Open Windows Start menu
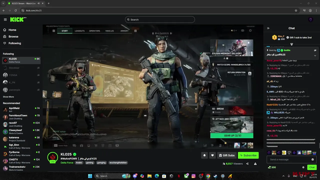 point(90,176)
